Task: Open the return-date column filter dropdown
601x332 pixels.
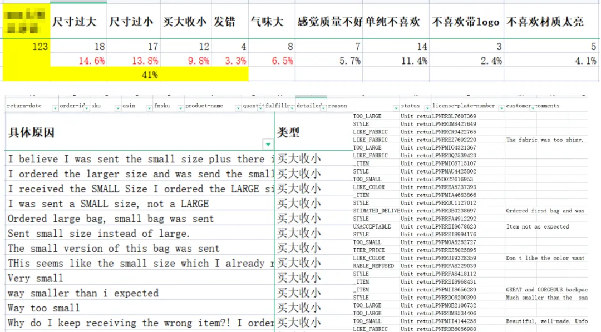Action: [55, 108]
